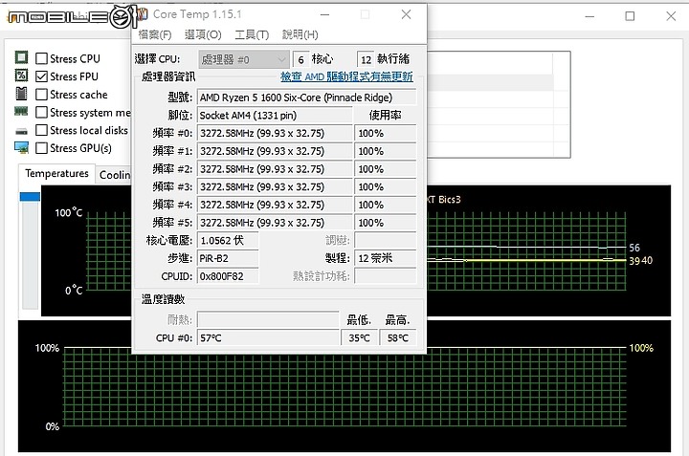689x456 pixels.
Task: Click the 頻率 #2 frequency value
Action: point(275,169)
